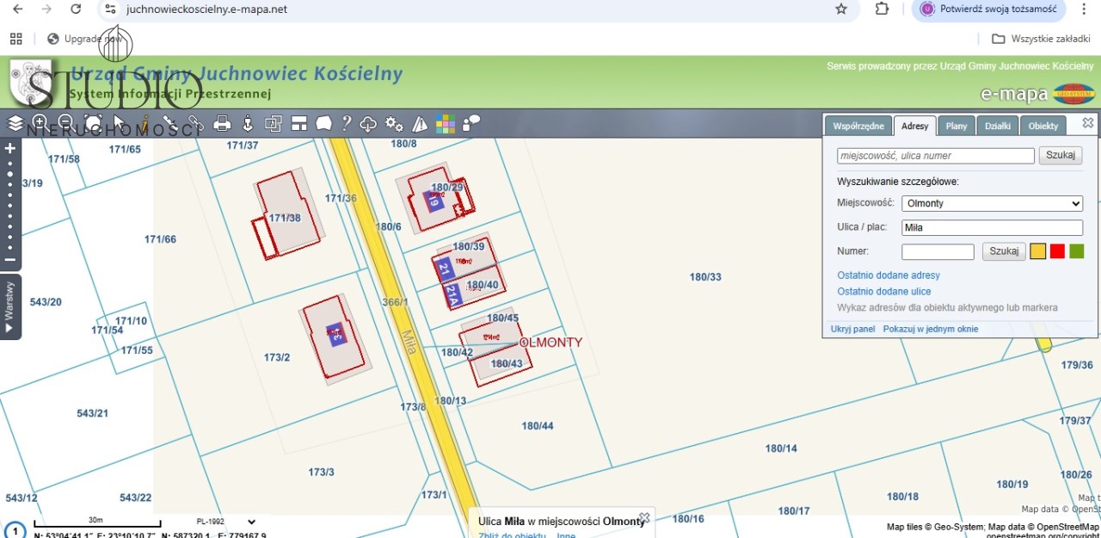Viewport: 1101px width, 538px height.
Task: Click the zoom out magnifier tool
Action: [x=65, y=122]
